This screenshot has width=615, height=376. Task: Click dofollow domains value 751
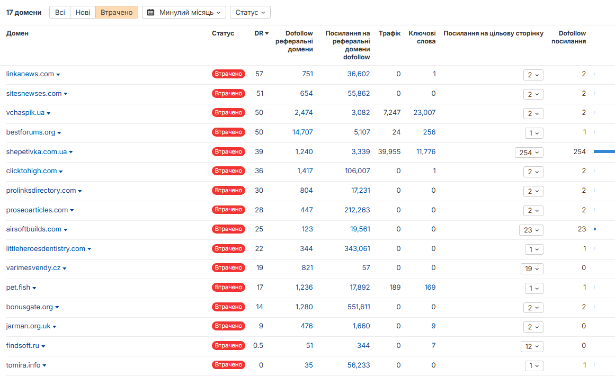pyautogui.click(x=307, y=74)
